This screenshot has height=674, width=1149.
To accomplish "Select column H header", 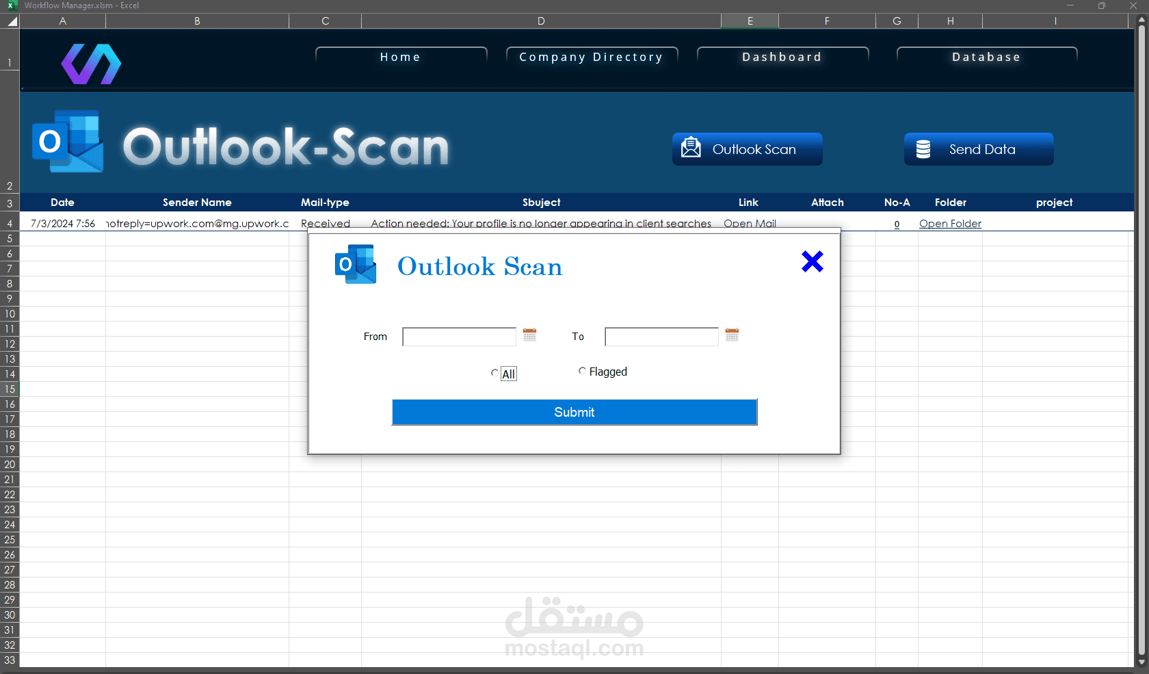I will 951,21.
